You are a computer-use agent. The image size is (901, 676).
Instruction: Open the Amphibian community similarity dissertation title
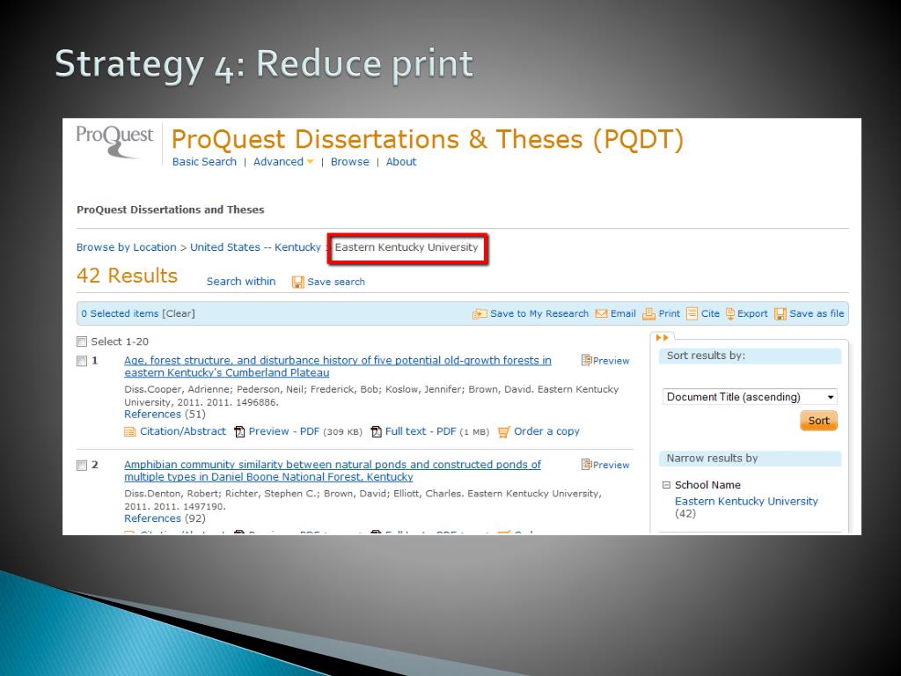pos(333,471)
